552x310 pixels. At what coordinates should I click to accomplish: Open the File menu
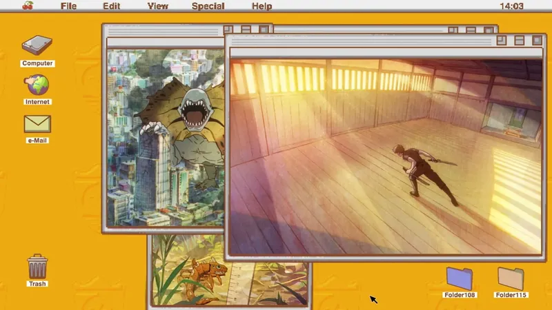click(x=68, y=6)
